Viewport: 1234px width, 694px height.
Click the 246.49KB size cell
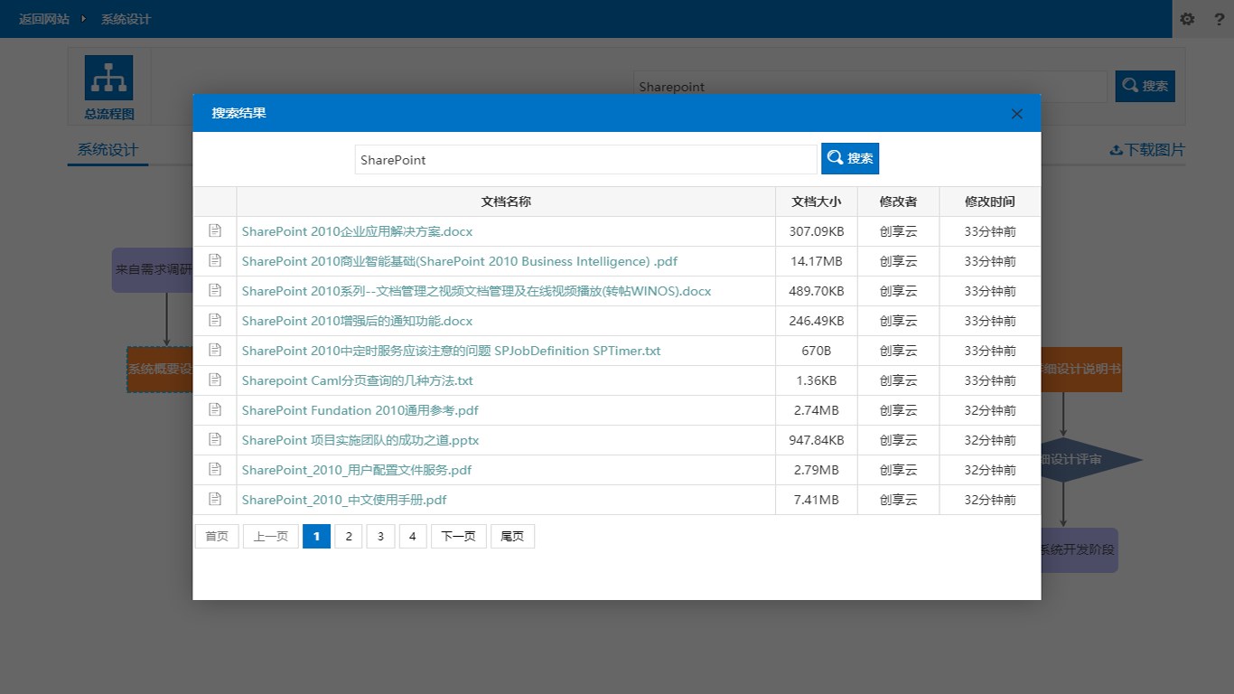(817, 321)
